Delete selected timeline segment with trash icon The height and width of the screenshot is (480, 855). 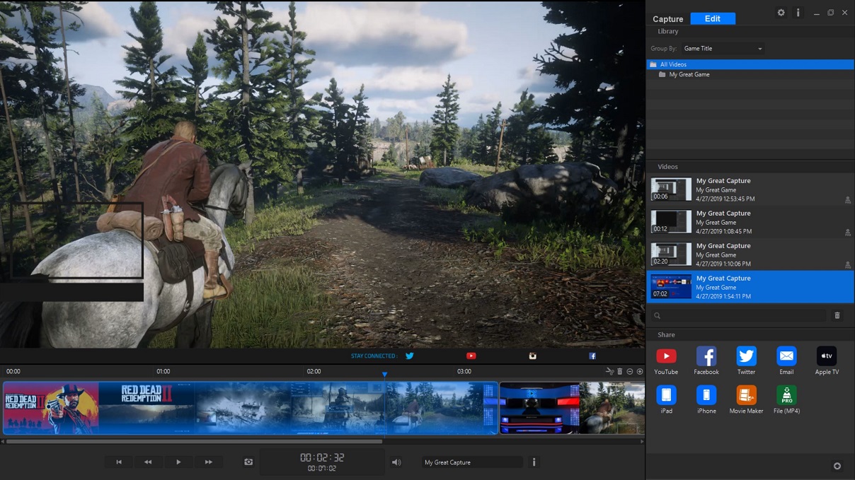click(x=620, y=371)
